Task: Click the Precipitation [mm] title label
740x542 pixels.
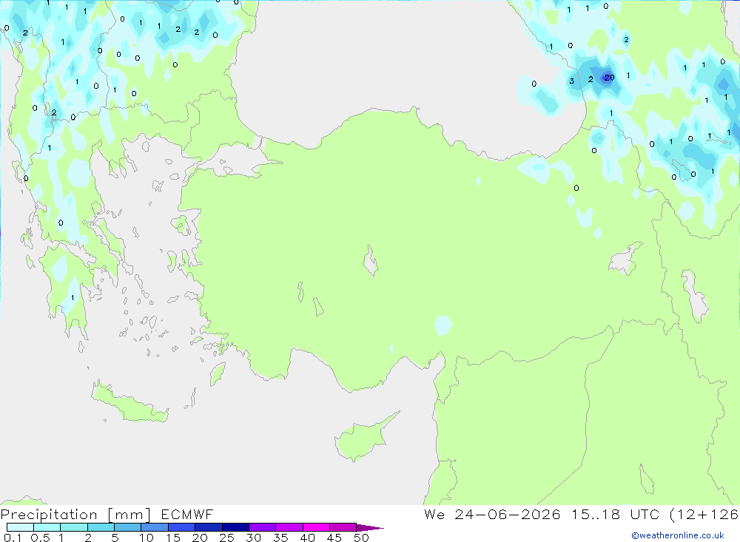Action: [75, 515]
